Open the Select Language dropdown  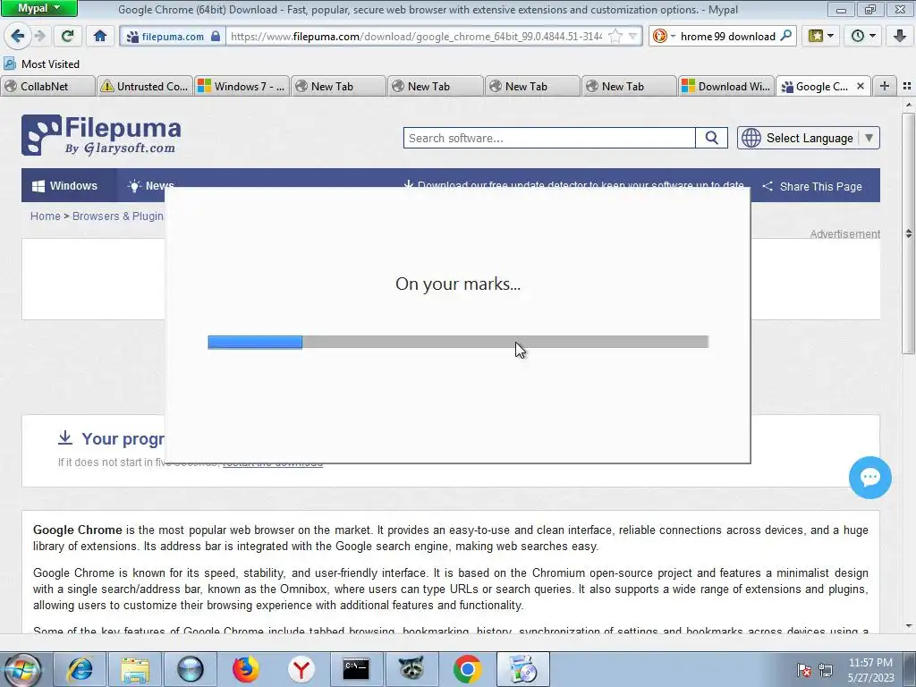click(x=809, y=138)
